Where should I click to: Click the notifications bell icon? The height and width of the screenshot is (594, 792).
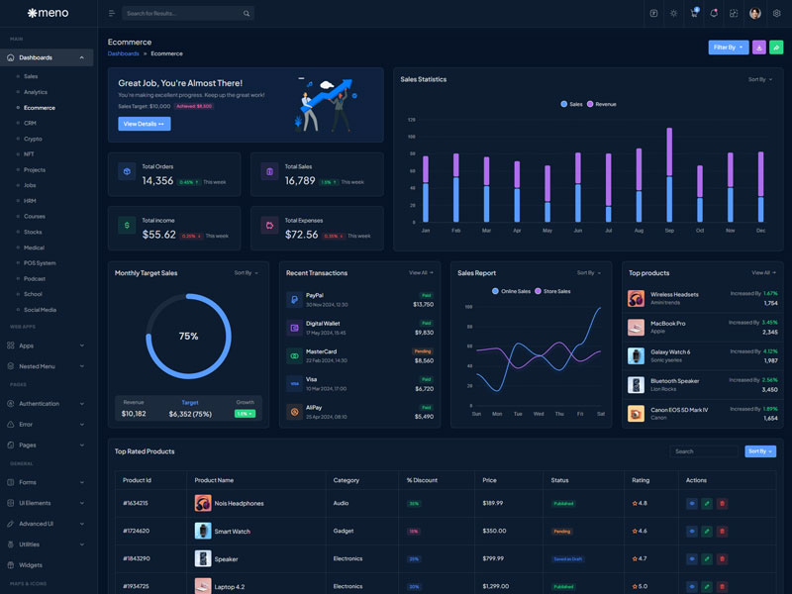tap(714, 14)
